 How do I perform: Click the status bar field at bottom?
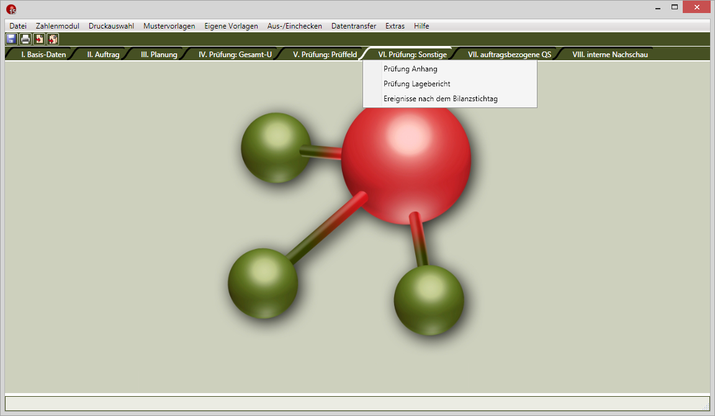pos(356,403)
